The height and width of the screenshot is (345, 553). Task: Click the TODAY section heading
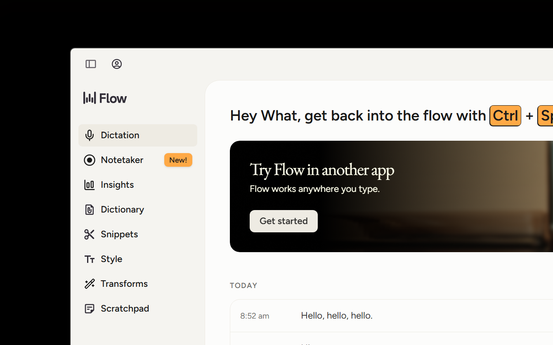pos(243,286)
